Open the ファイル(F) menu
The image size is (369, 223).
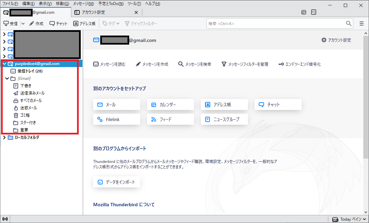10,4
